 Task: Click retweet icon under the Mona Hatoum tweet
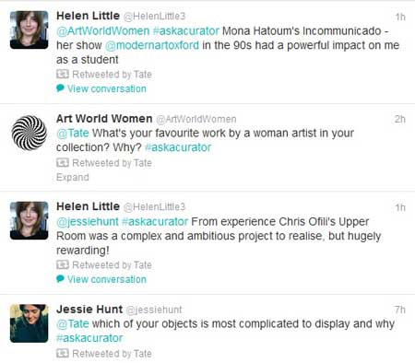click(63, 74)
